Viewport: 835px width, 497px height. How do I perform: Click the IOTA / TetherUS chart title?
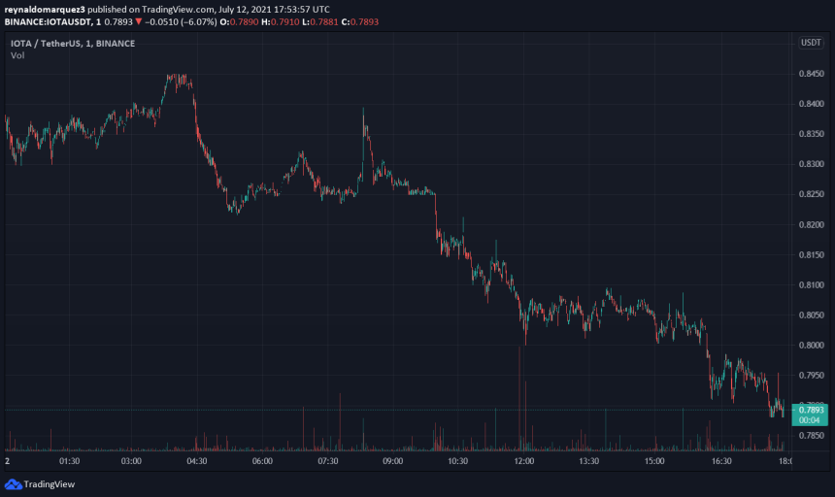coord(73,44)
